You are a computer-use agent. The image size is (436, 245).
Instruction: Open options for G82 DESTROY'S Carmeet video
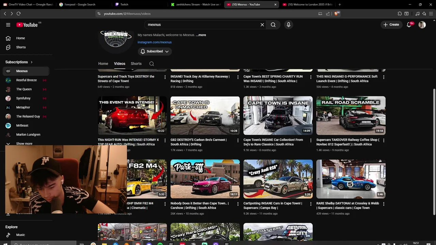click(238, 141)
